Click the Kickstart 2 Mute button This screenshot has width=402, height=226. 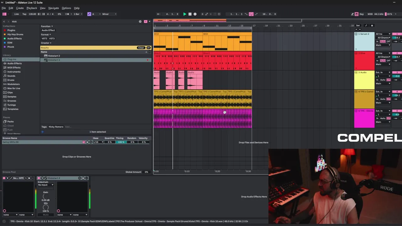[46, 215]
